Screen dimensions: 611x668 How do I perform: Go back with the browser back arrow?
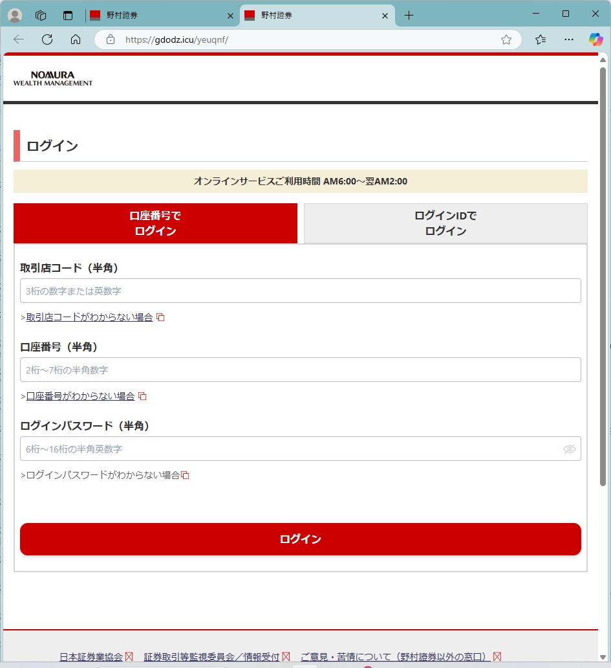tap(19, 39)
